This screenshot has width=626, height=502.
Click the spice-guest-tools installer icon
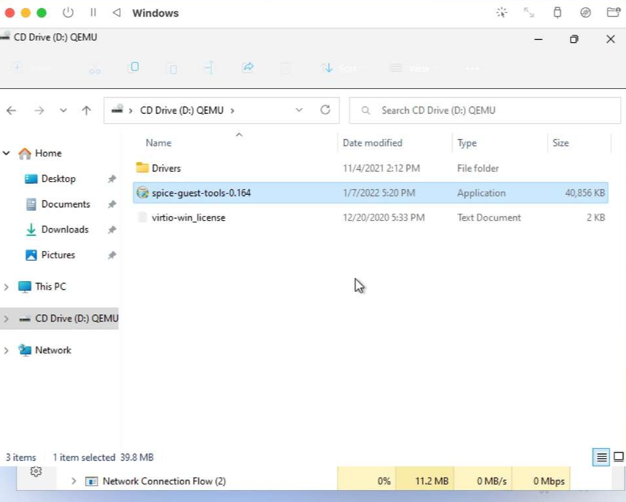(x=142, y=192)
